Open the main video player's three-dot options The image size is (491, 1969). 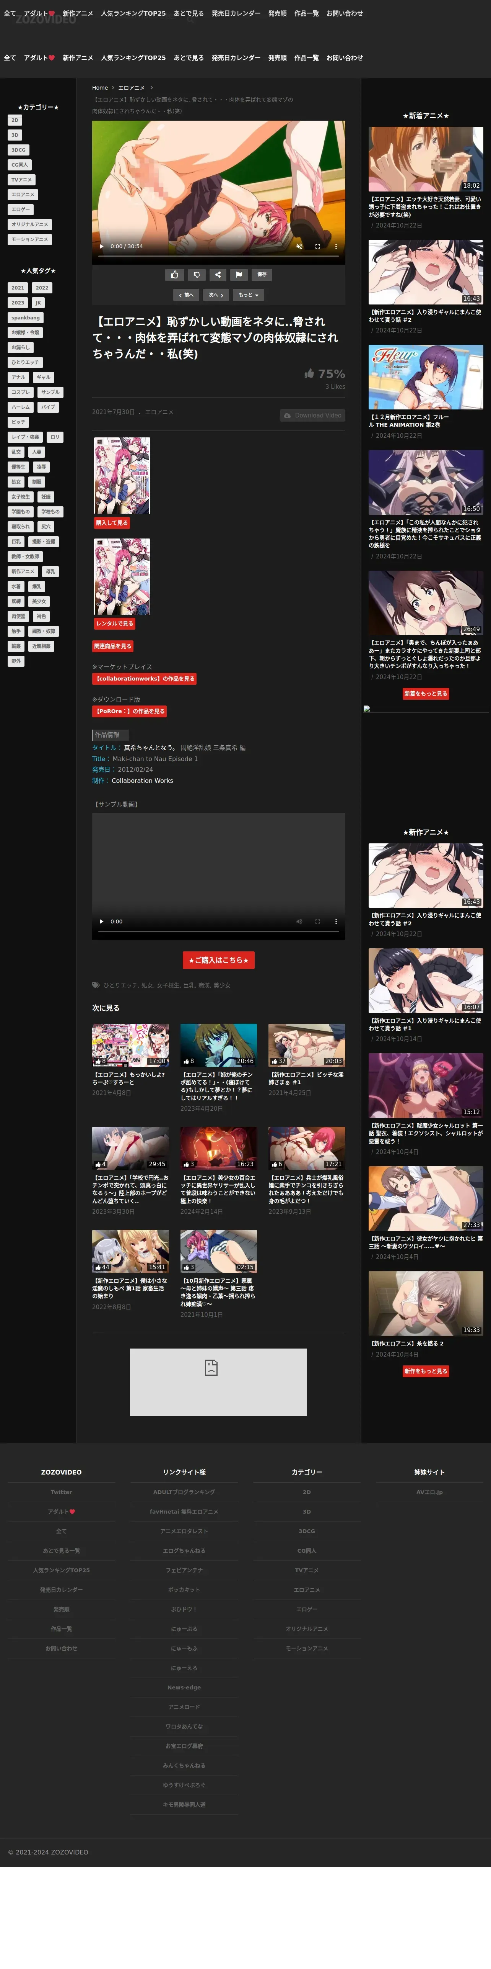pyautogui.click(x=336, y=246)
